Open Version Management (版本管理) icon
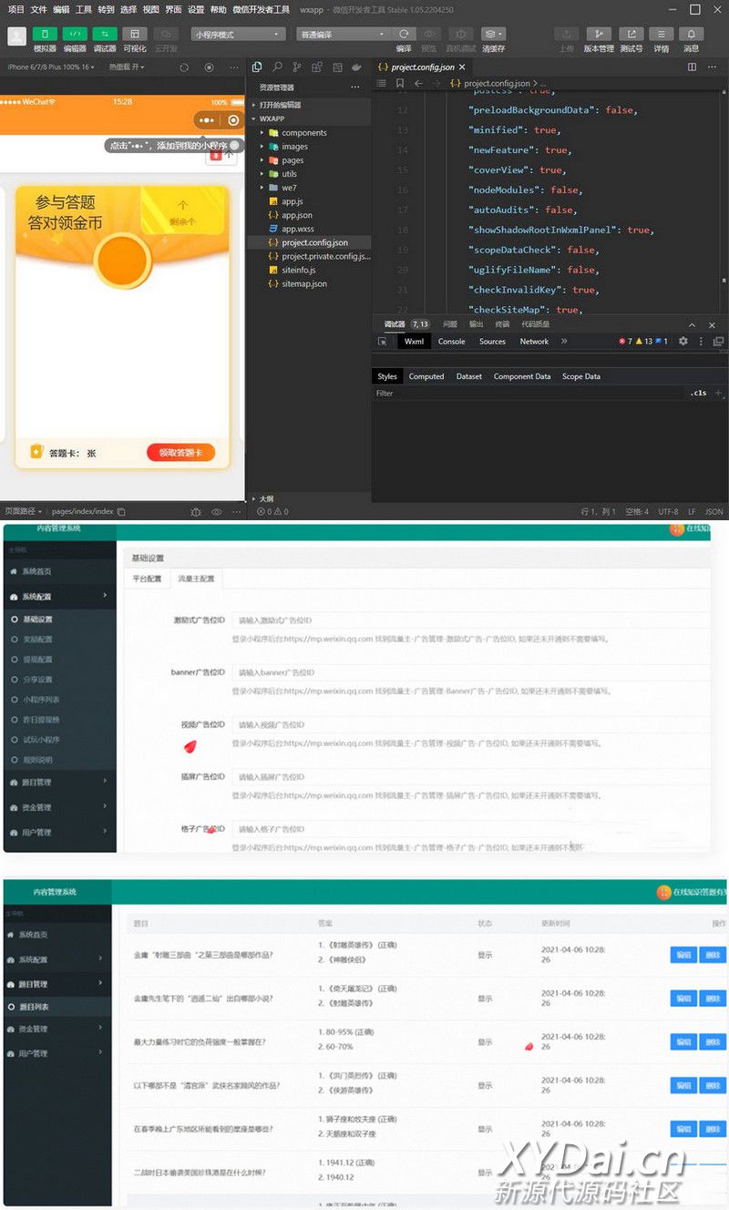 598,34
